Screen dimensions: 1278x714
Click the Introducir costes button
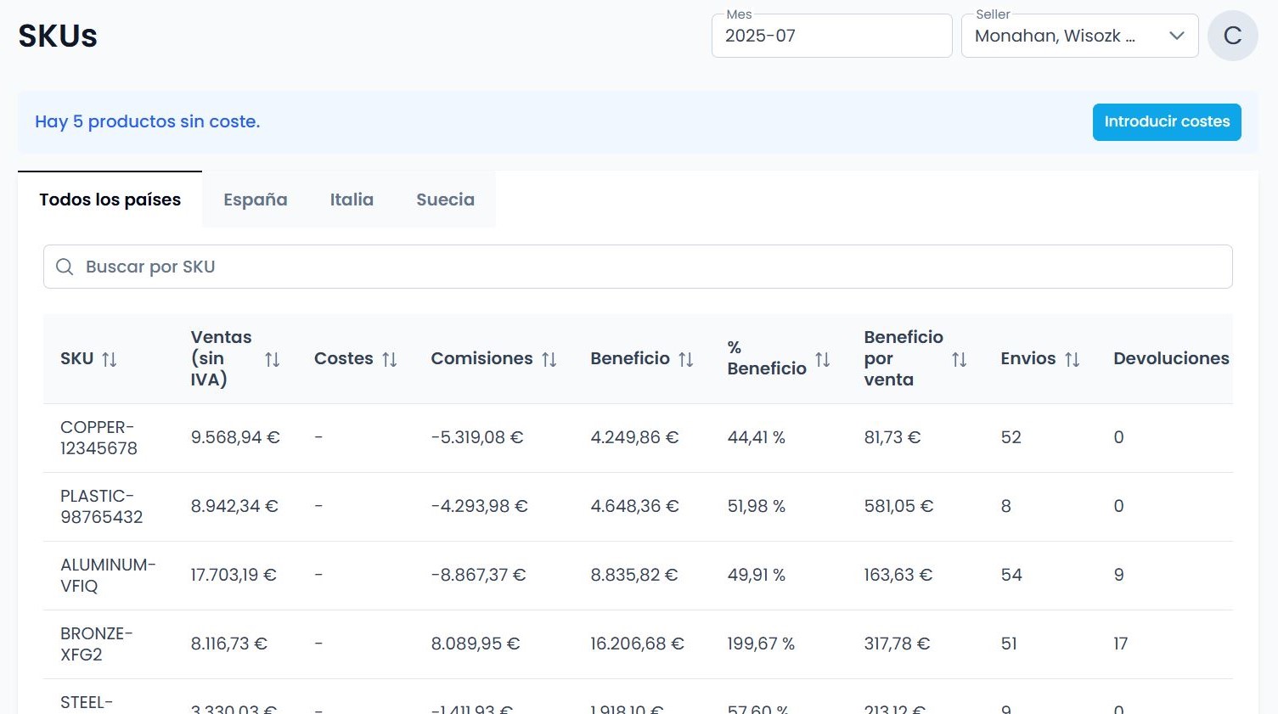[1167, 122]
